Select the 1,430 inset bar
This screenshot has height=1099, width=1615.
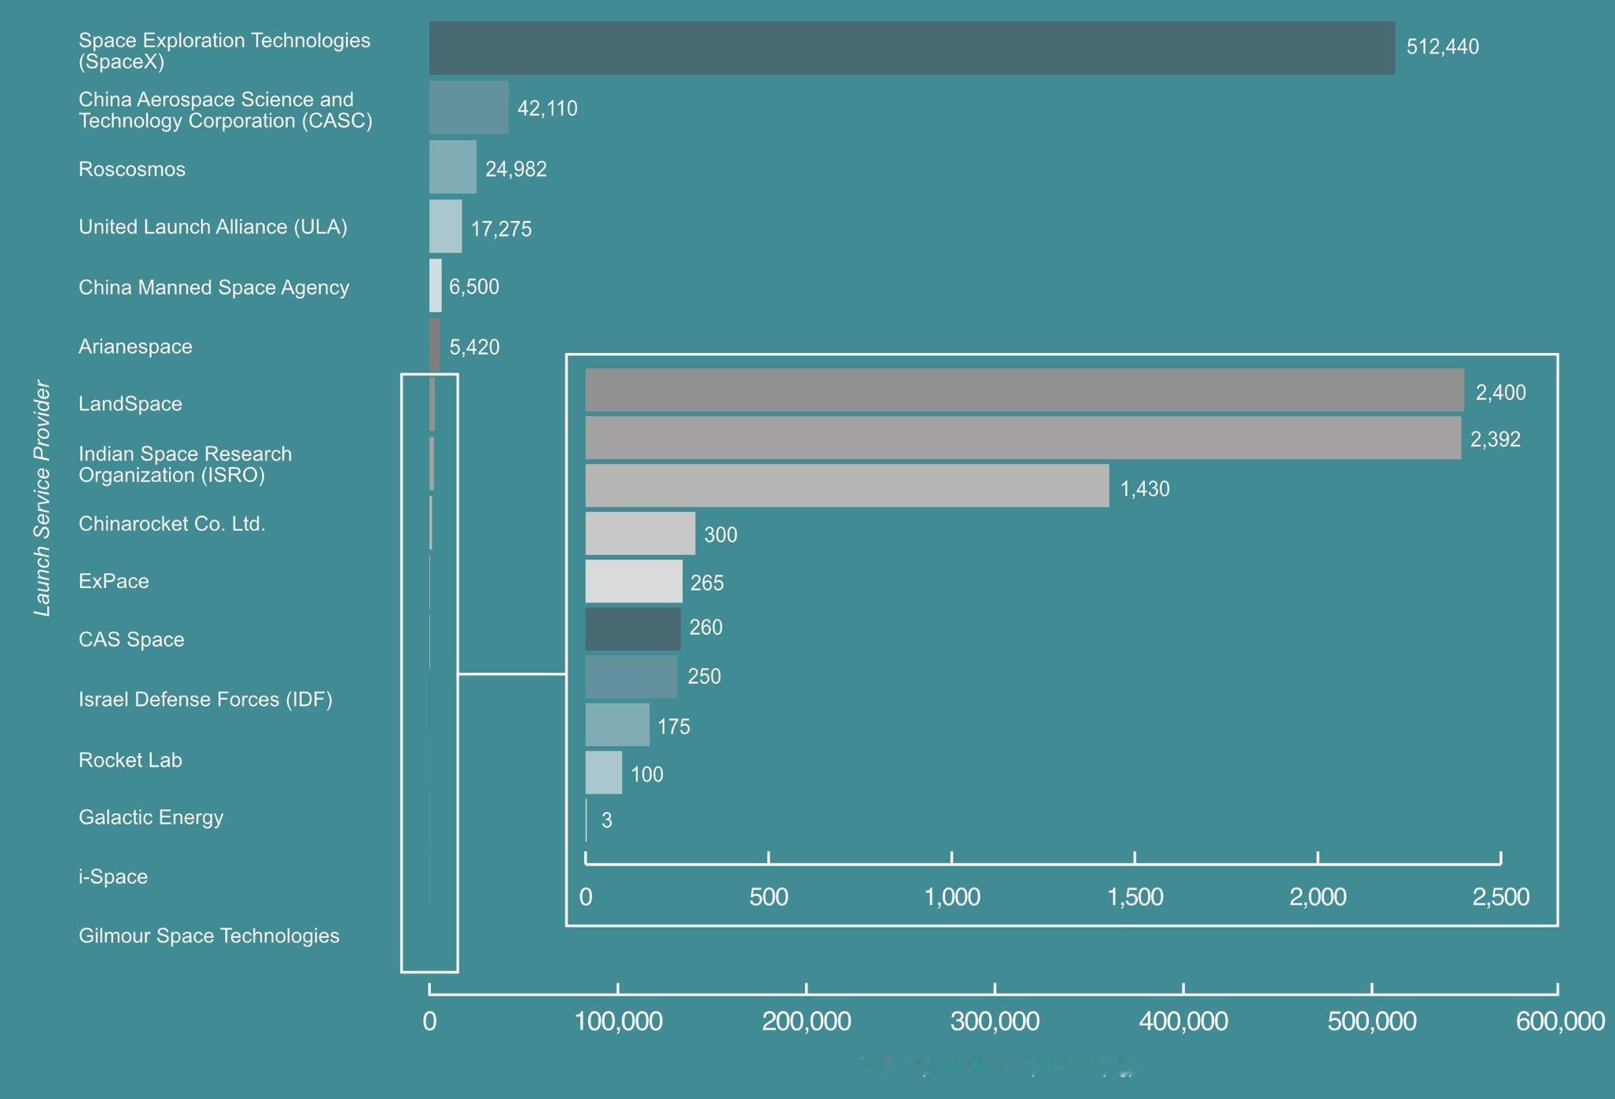(x=846, y=486)
